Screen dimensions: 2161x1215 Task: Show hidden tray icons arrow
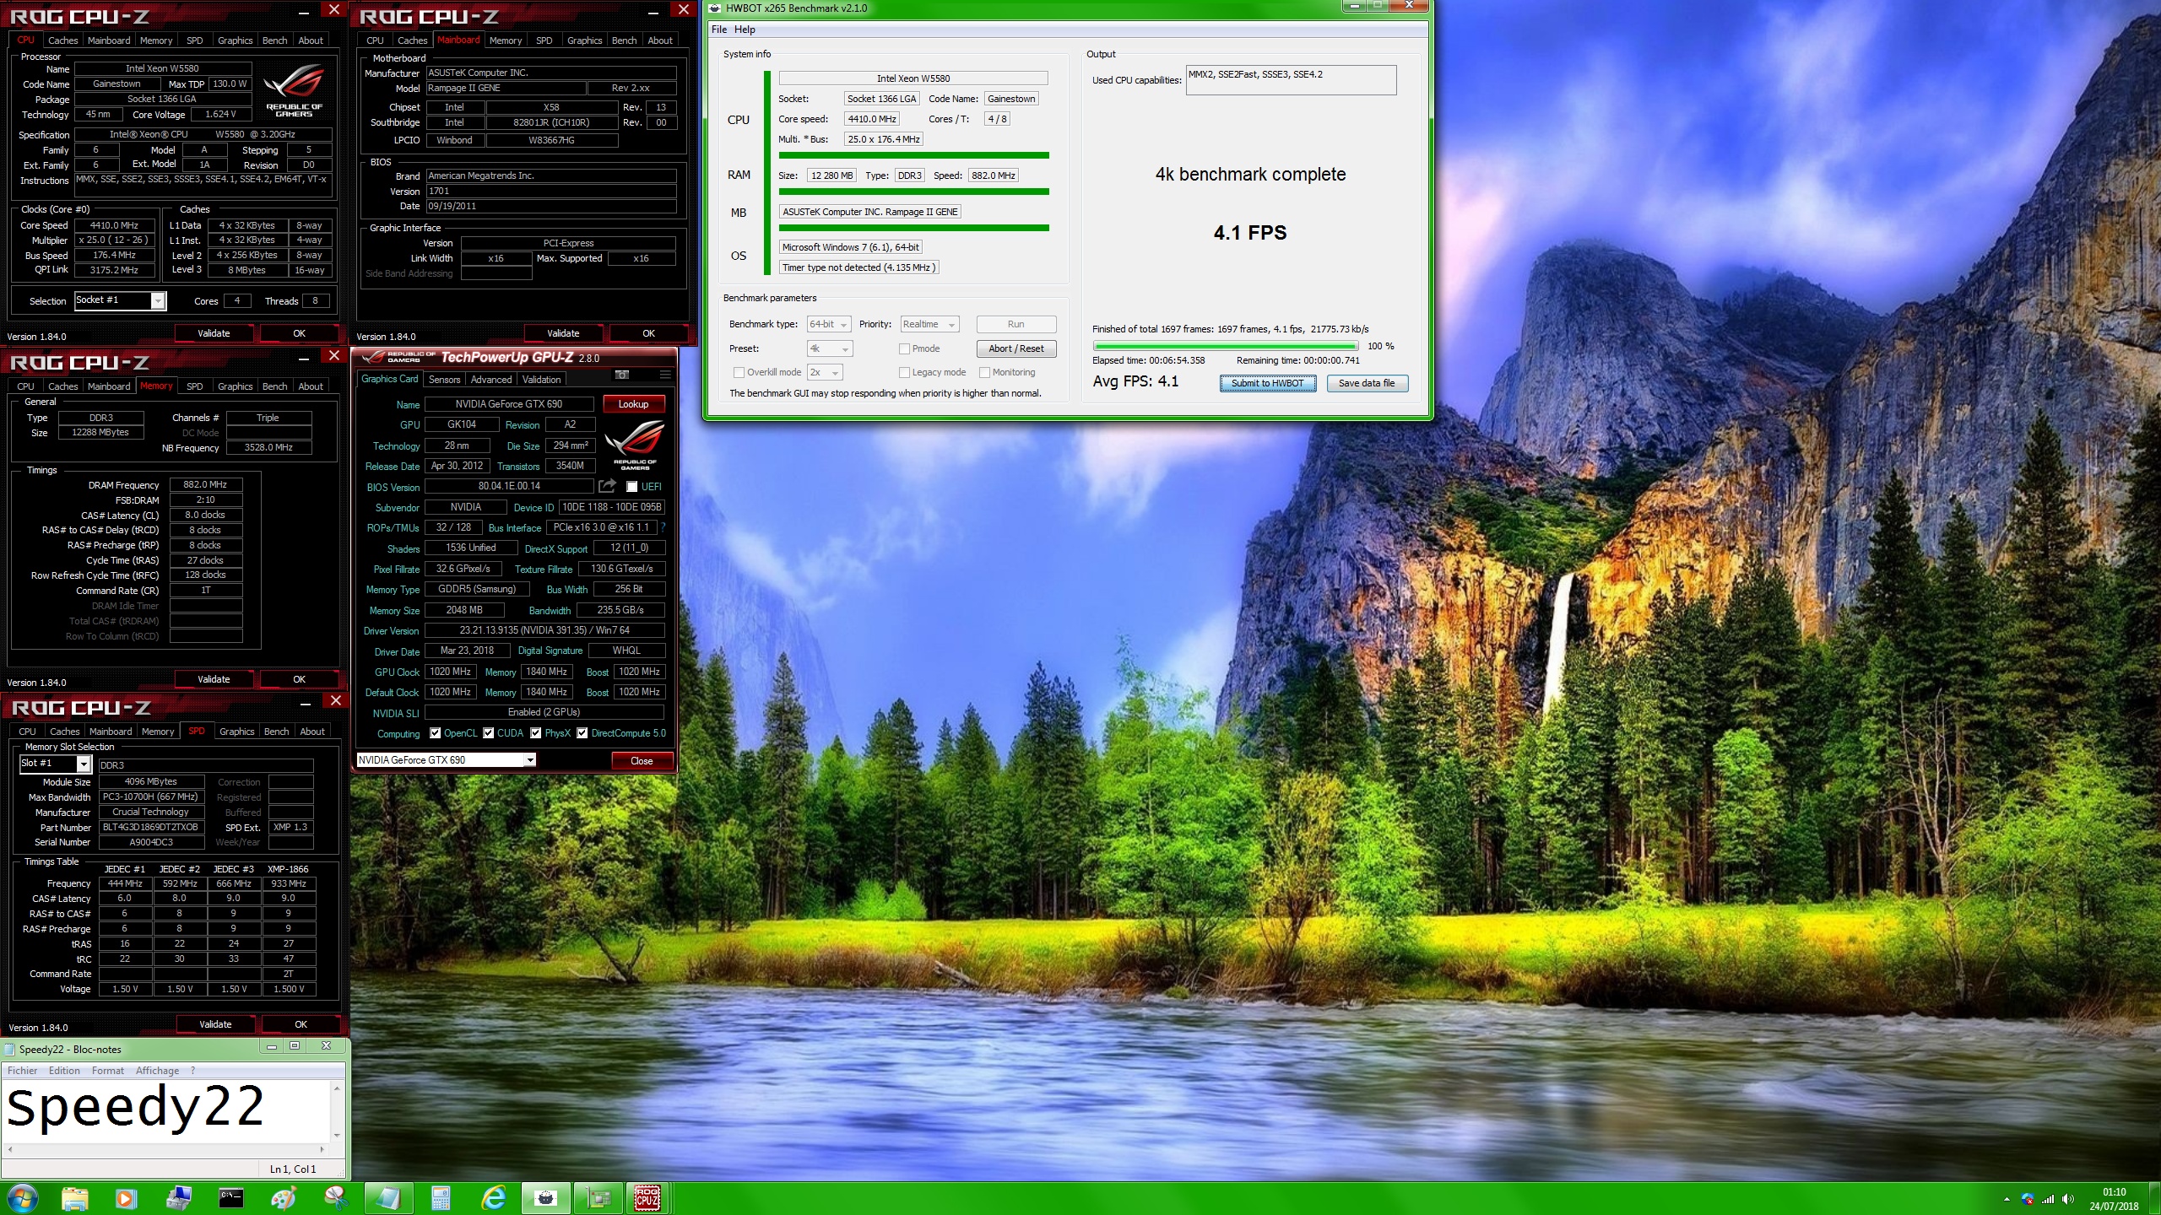[2007, 1199]
